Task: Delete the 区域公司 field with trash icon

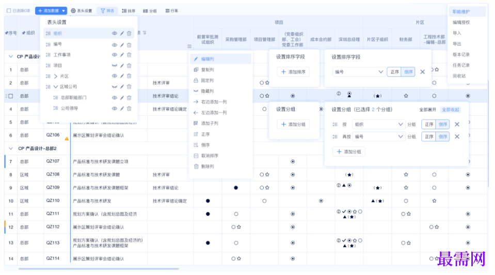Action: pos(129,87)
